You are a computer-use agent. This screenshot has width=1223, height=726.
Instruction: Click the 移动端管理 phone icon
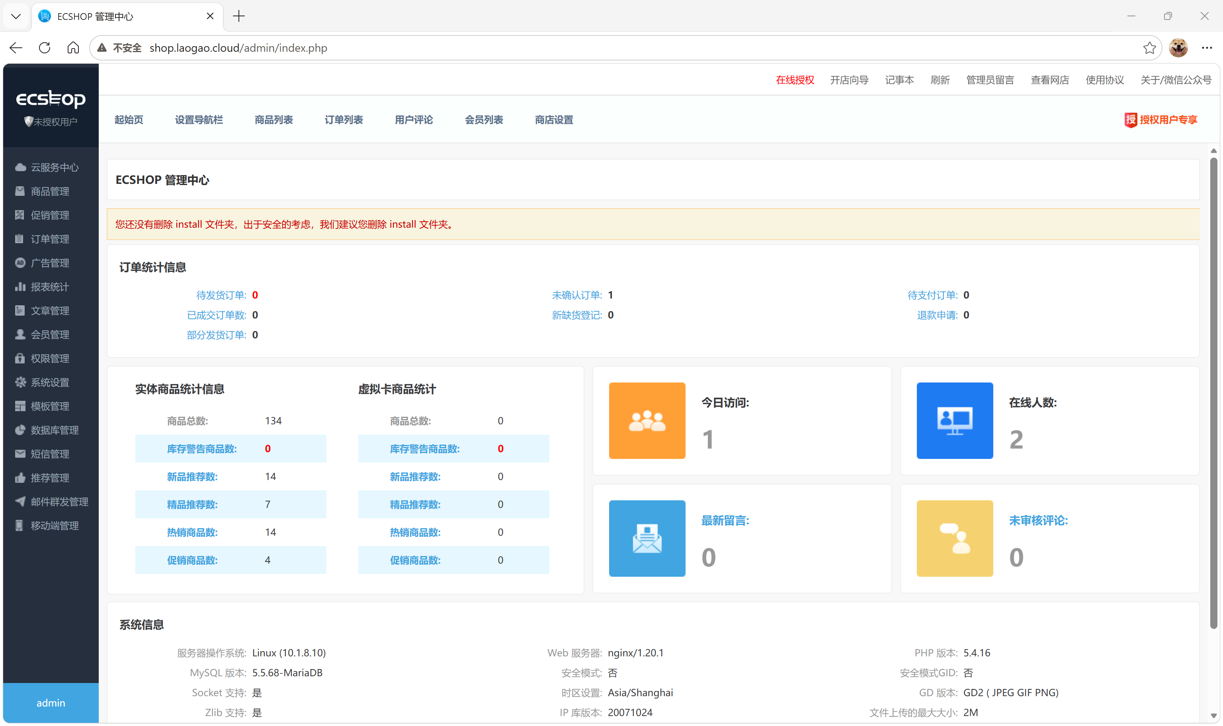tap(20, 526)
